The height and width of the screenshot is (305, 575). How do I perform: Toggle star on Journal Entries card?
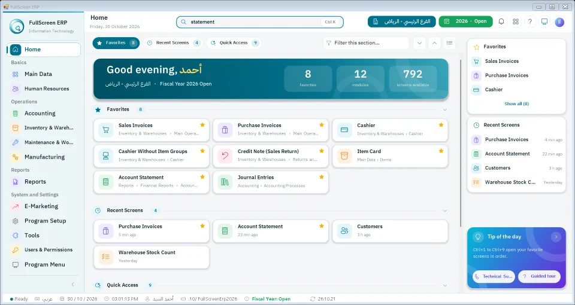pos(322,177)
